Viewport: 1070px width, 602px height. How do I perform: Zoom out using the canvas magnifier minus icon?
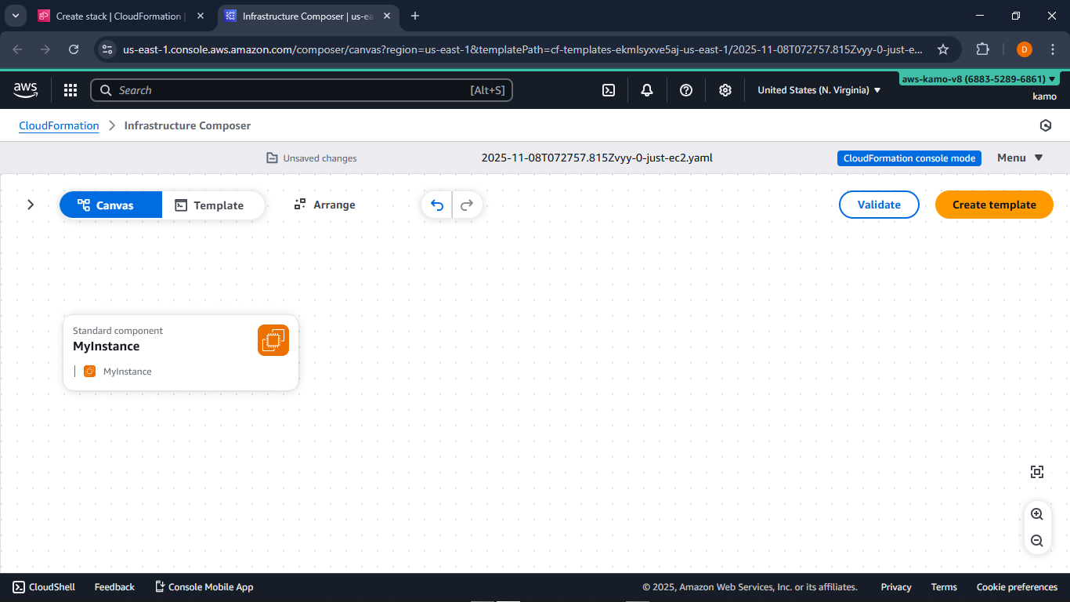click(1037, 541)
